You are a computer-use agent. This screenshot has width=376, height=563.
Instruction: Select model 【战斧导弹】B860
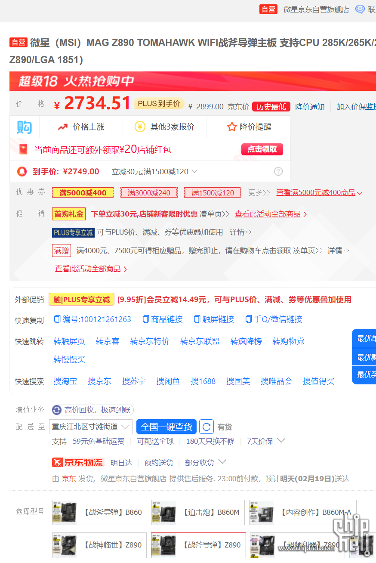click(x=99, y=512)
